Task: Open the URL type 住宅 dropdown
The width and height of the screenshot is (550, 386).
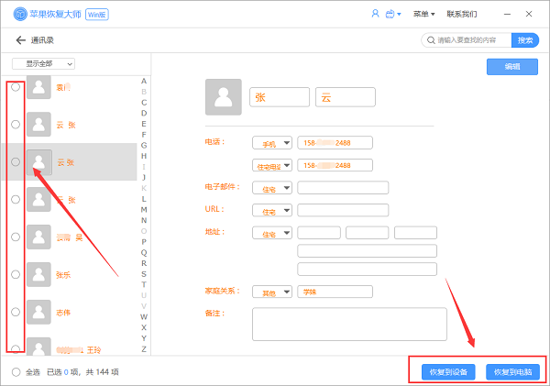Action: [x=272, y=210]
